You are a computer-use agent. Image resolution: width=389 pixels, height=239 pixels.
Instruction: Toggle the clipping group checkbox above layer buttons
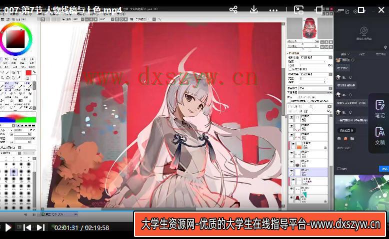289,101
